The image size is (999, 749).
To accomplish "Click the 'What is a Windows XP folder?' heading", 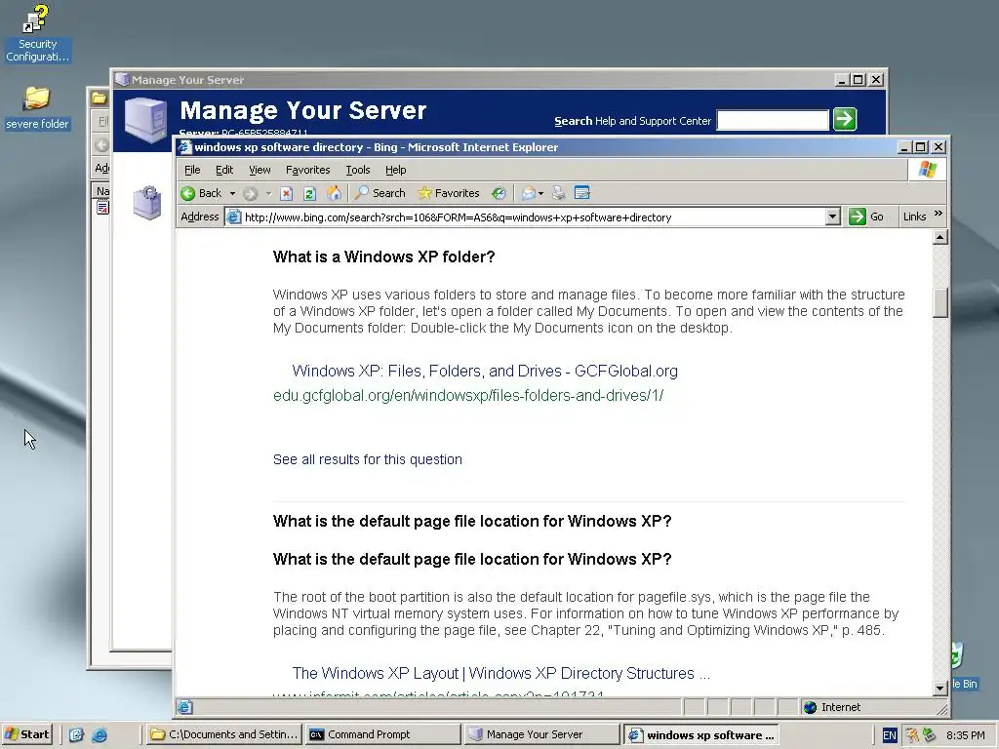I will pos(383,256).
